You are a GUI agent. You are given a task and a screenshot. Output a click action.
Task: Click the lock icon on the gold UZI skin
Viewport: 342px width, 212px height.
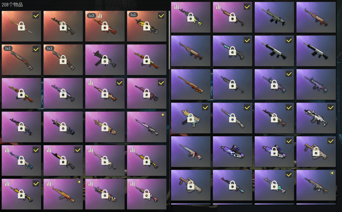tap(191, 118)
